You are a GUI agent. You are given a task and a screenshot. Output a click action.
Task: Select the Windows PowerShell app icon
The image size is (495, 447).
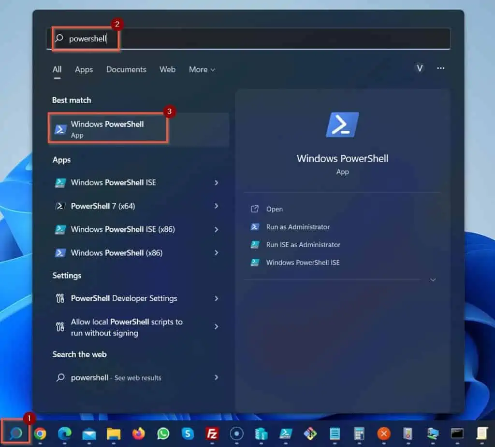click(60, 129)
